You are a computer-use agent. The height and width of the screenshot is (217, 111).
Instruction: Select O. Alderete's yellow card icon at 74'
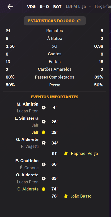[x=44, y=189]
